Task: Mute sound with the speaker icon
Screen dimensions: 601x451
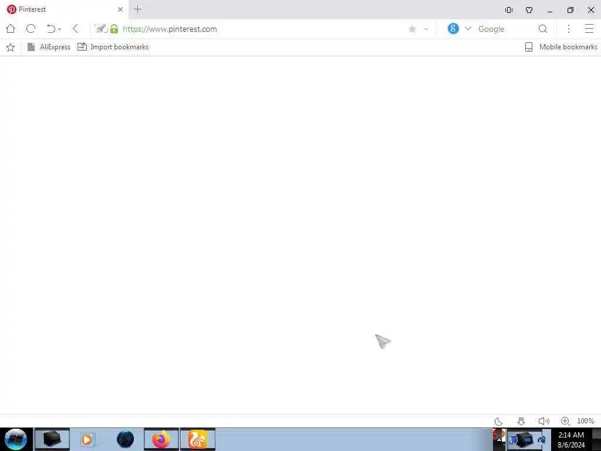Action: (544, 421)
